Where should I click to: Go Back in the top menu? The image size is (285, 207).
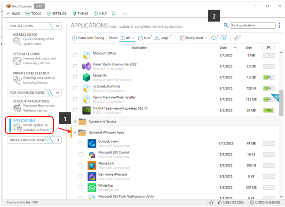click(13, 14)
